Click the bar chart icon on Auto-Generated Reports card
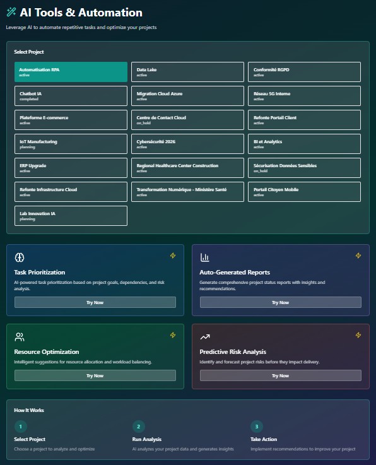This screenshot has width=376, height=465. pos(205,257)
